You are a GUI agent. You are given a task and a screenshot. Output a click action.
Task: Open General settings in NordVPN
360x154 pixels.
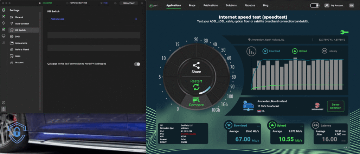click(24, 17)
